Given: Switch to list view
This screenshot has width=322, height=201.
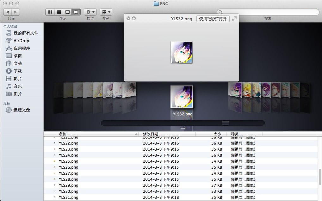Looking at the screenshot, I should 59,12.
